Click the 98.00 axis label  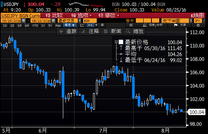196,124
